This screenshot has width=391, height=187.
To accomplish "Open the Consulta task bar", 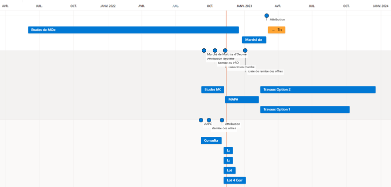I will tap(211, 141).
